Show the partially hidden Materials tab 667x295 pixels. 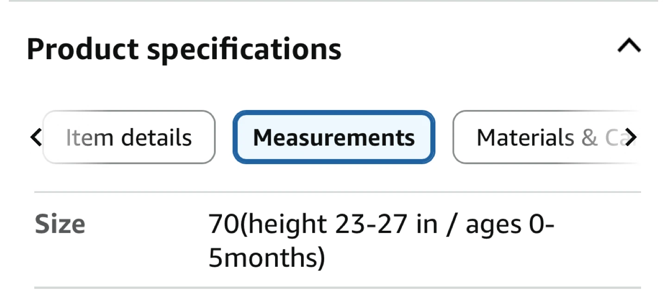pos(545,137)
